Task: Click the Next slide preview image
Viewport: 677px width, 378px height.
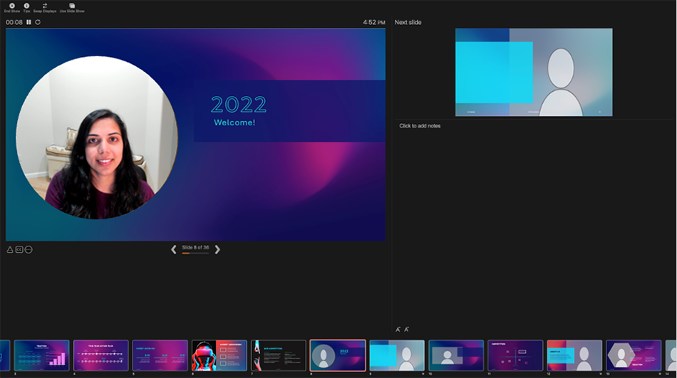Action: [534, 72]
